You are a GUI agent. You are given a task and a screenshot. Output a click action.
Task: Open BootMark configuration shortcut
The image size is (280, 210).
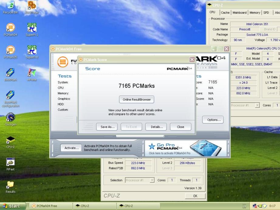pos(11,99)
